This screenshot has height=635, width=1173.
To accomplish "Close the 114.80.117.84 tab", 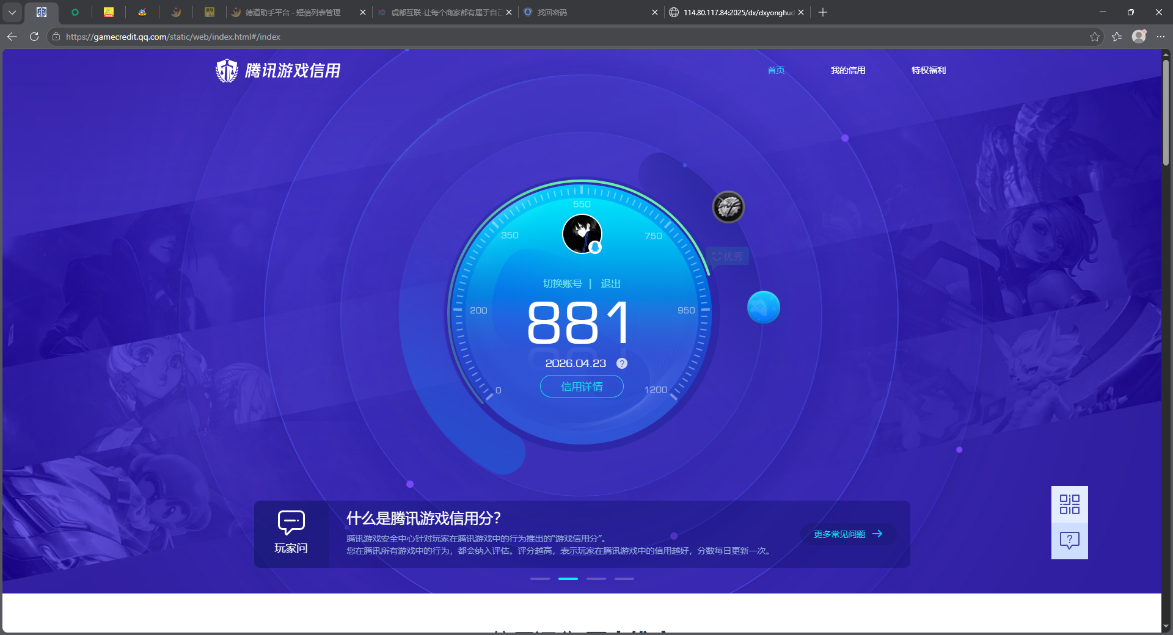I will tap(801, 12).
